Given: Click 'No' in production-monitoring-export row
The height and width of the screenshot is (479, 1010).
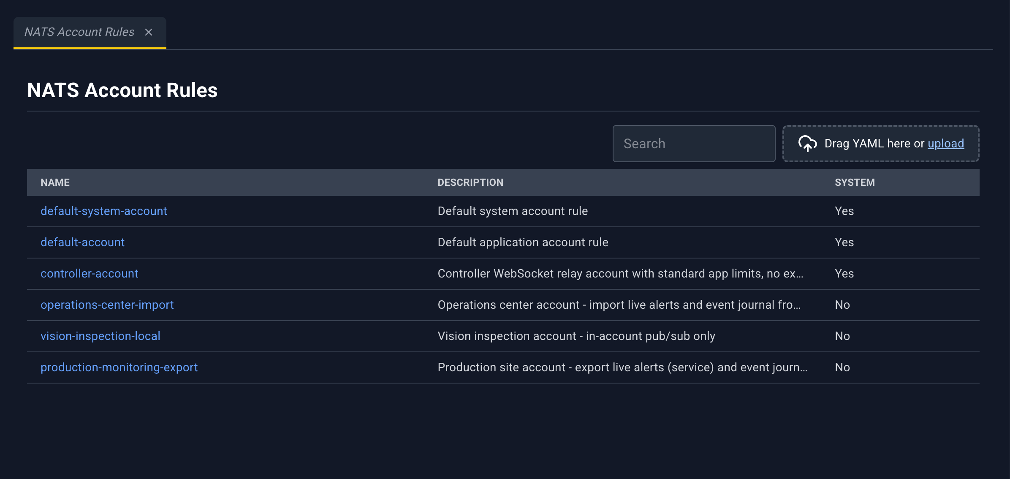Looking at the screenshot, I should point(842,367).
